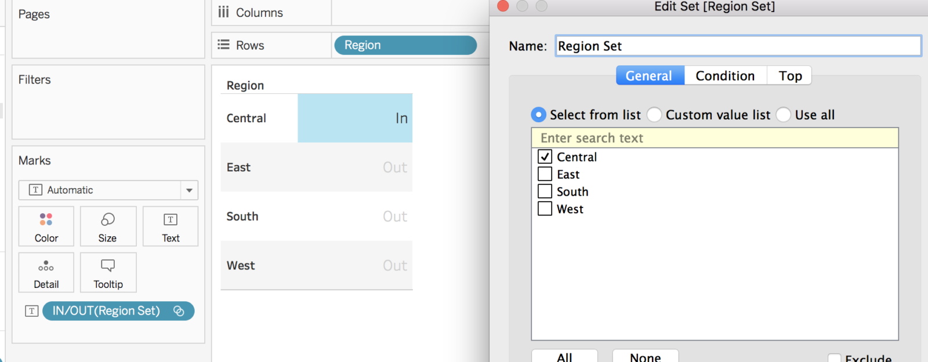This screenshot has width=928, height=362.
Task: Open the Color marks card
Action: tap(46, 226)
